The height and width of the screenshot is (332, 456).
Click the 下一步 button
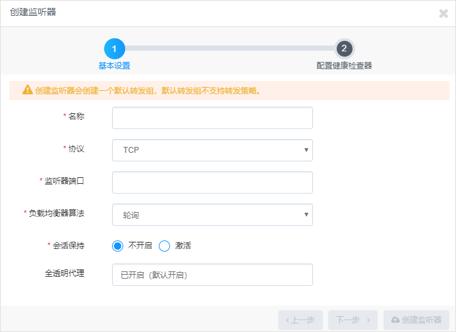(x=353, y=320)
